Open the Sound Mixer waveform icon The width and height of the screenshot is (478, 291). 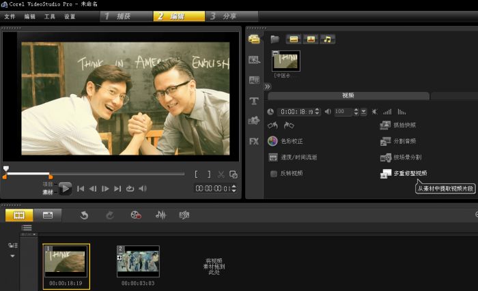pos(161,215)
